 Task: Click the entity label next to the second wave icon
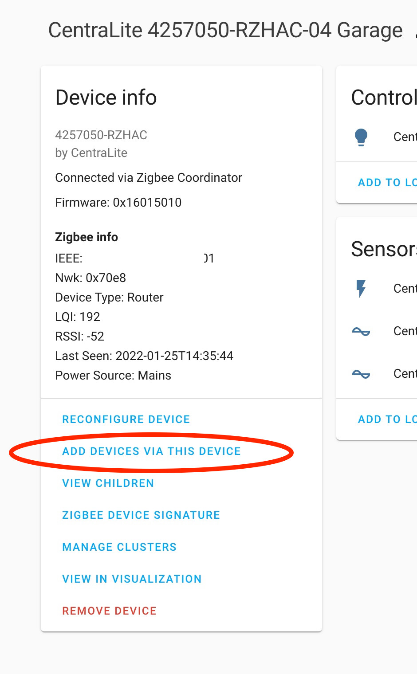point(405,374)
